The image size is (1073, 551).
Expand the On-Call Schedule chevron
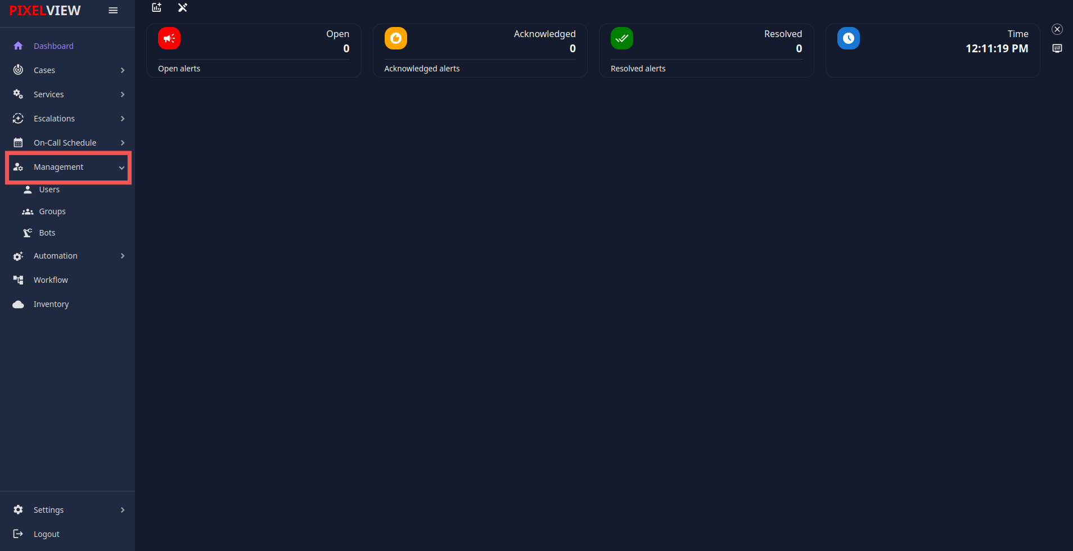coord(123,143)
